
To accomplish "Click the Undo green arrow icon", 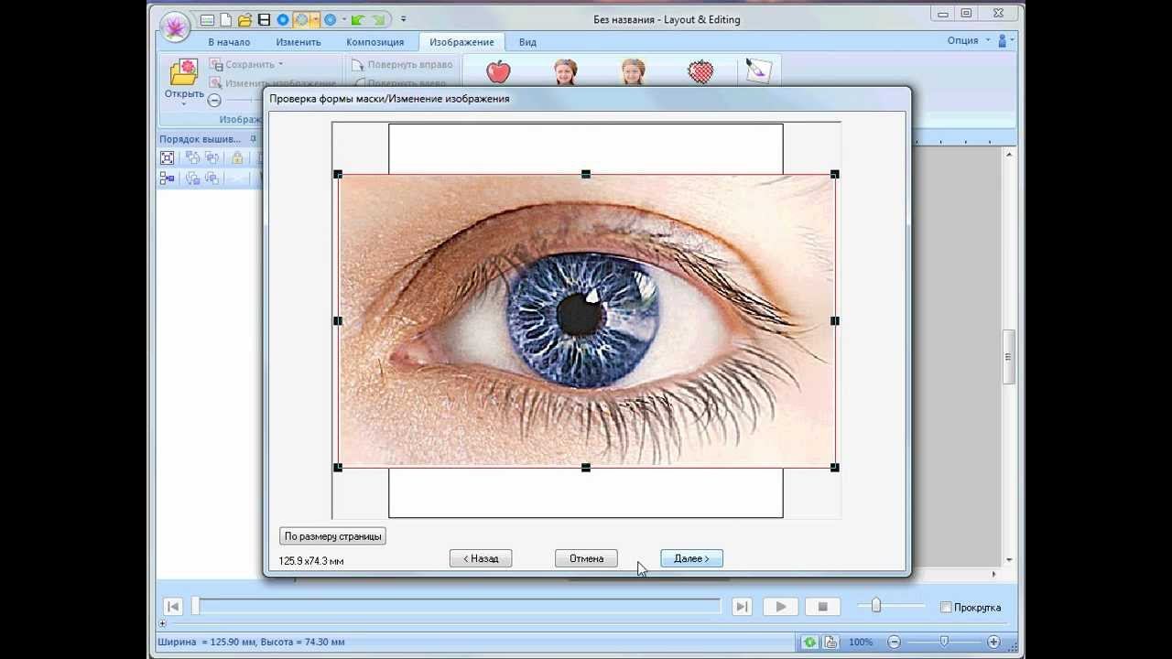I will click(x=358, y=19).
